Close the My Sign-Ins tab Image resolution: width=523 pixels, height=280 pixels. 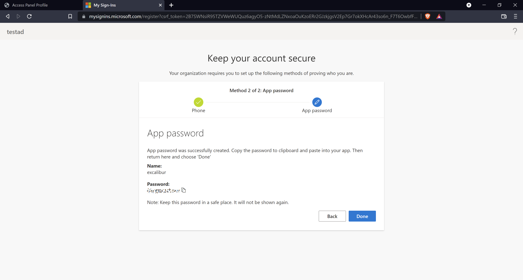tap(160, 5)
